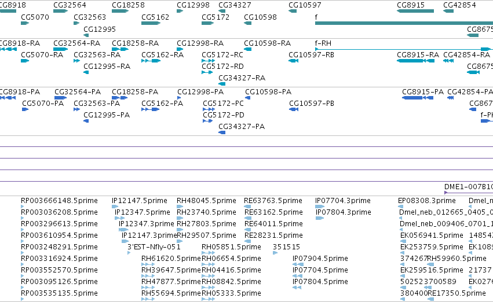493x302 pixels.
Task: Open the CG32564-RA transcript label
Action: click(76, 43)
